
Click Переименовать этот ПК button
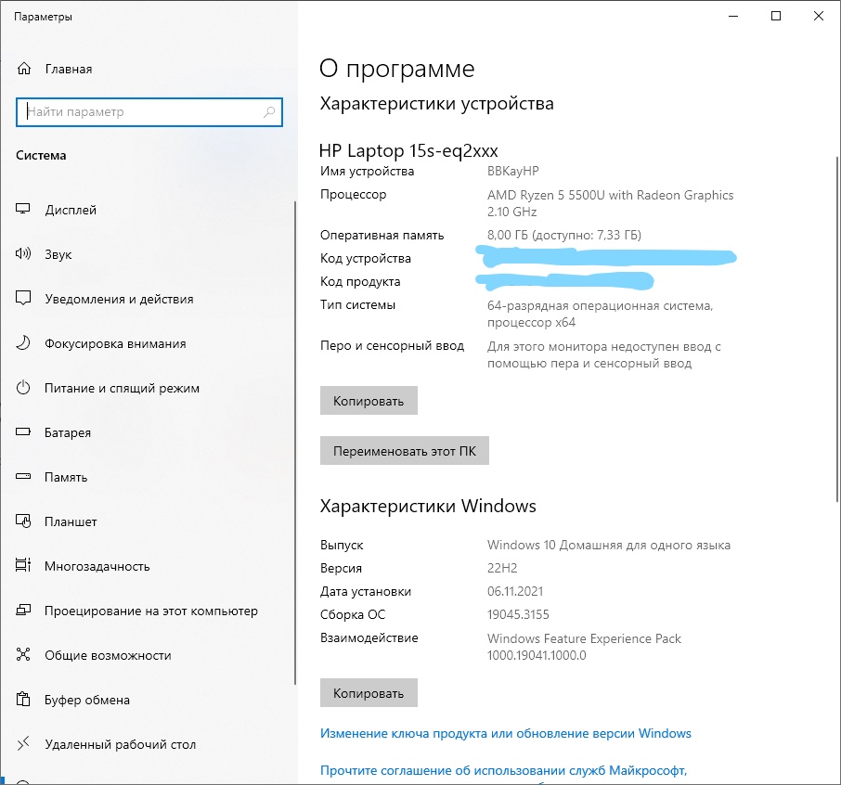click(405, 450)
